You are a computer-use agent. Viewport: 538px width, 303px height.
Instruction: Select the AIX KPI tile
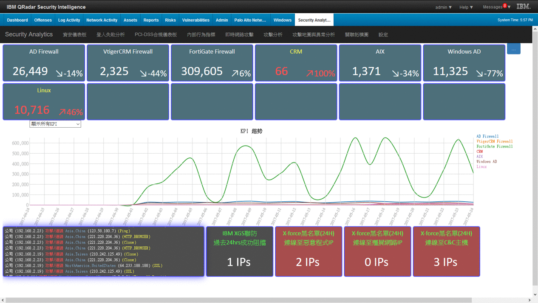(x=380, y=63)
